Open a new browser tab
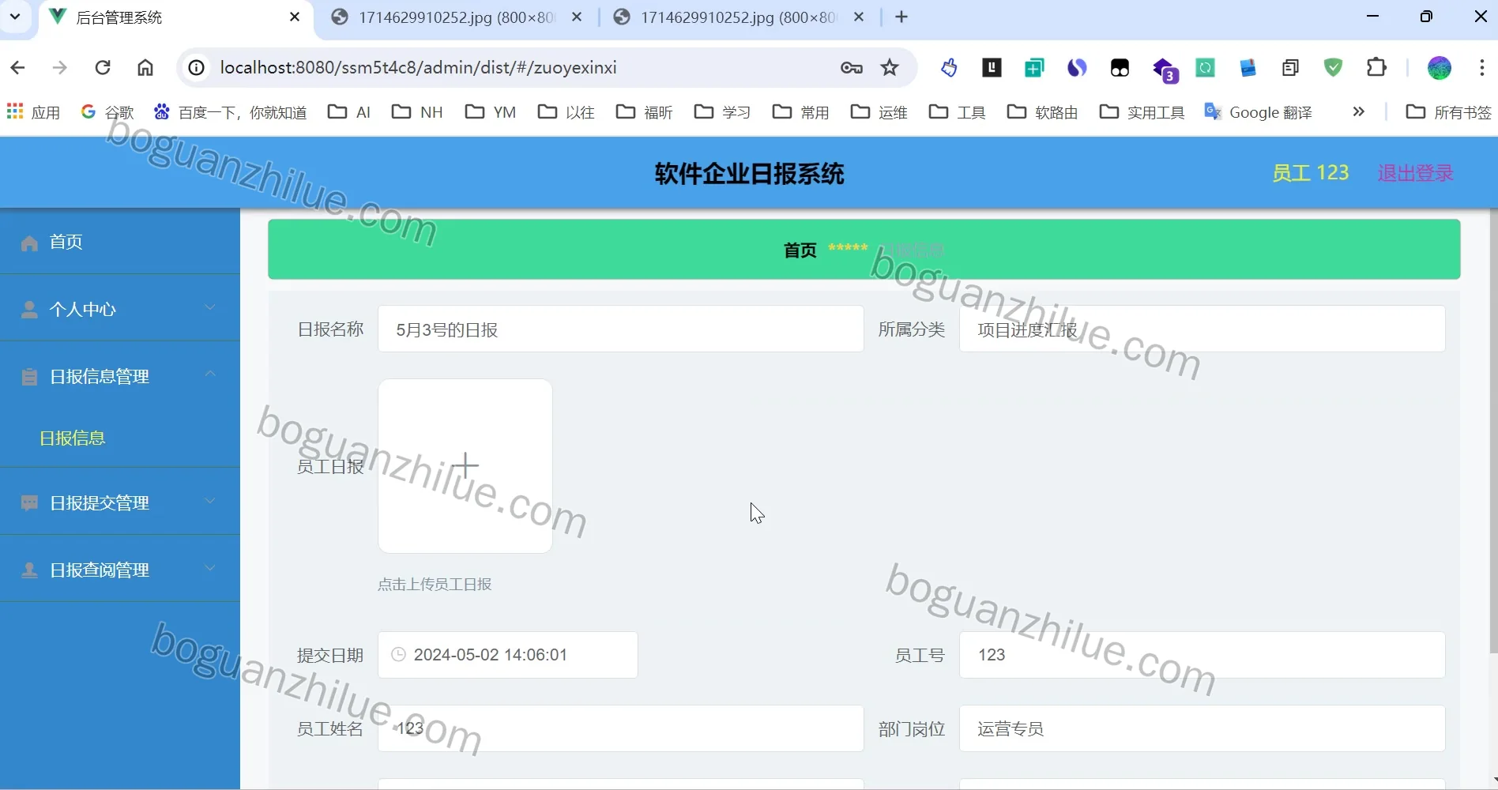Image resolution: width=1498 pixels, height=790 pixels. point(901,17)
